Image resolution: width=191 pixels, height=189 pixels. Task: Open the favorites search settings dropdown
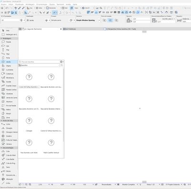[x=62, y=62]
